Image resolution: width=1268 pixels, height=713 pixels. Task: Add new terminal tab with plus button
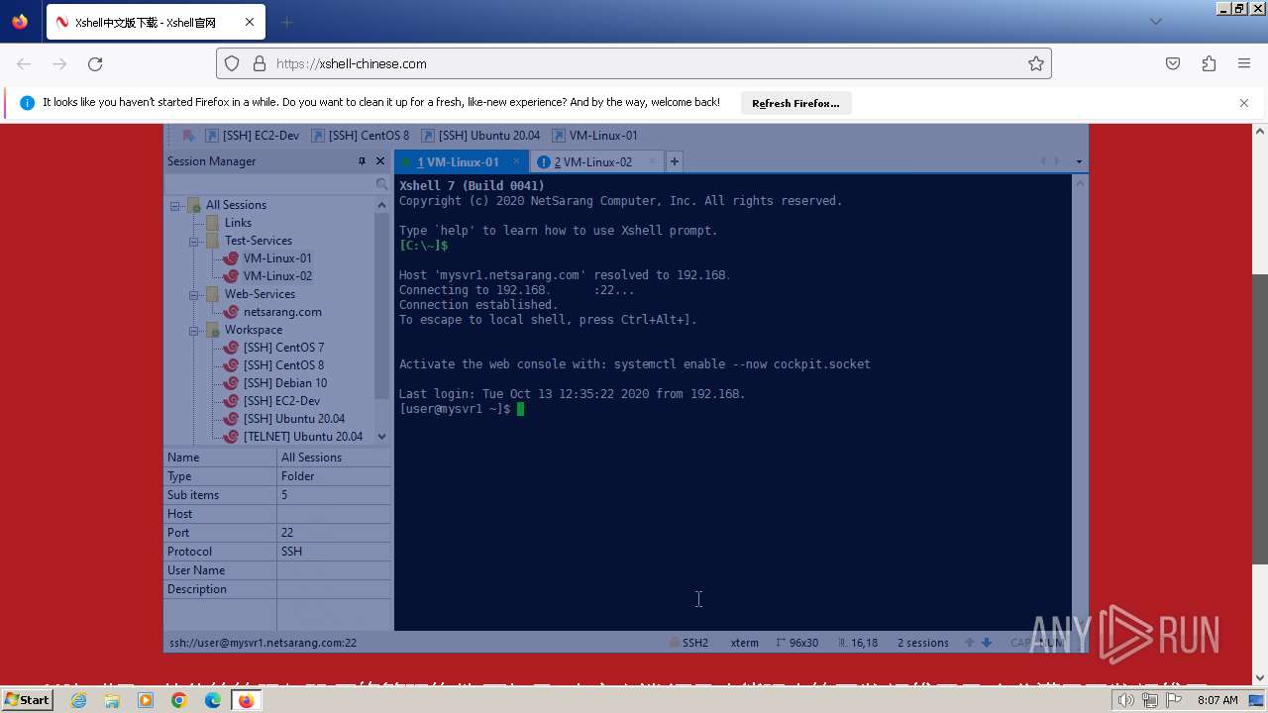(674, 161)
